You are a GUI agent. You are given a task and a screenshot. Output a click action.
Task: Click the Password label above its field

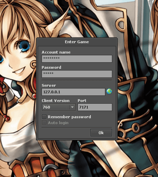51,67
